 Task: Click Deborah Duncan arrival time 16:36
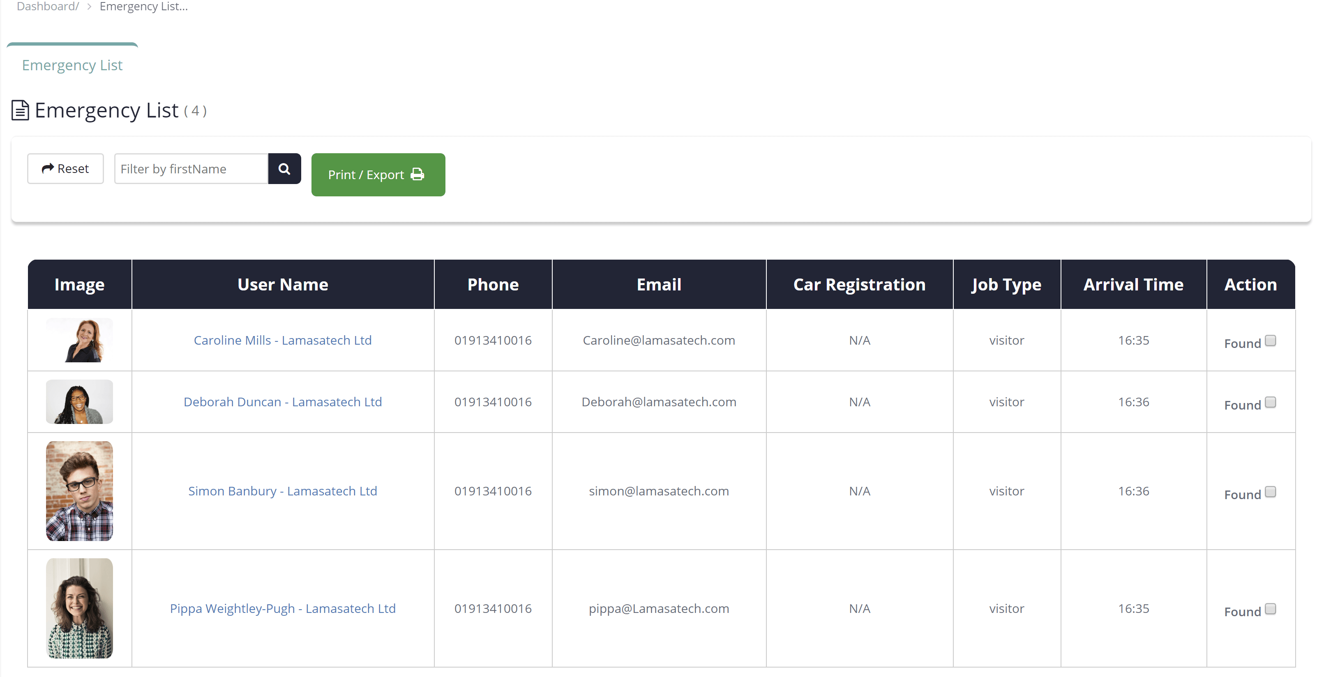click(x=1133, y=402)
